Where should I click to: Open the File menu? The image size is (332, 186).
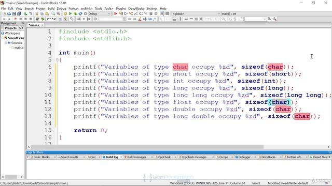tap(4, 9)
